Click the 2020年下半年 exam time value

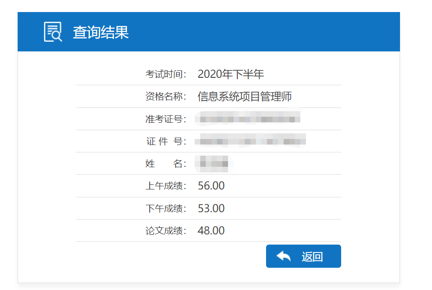pyautogui.click(x=230, y=74)
